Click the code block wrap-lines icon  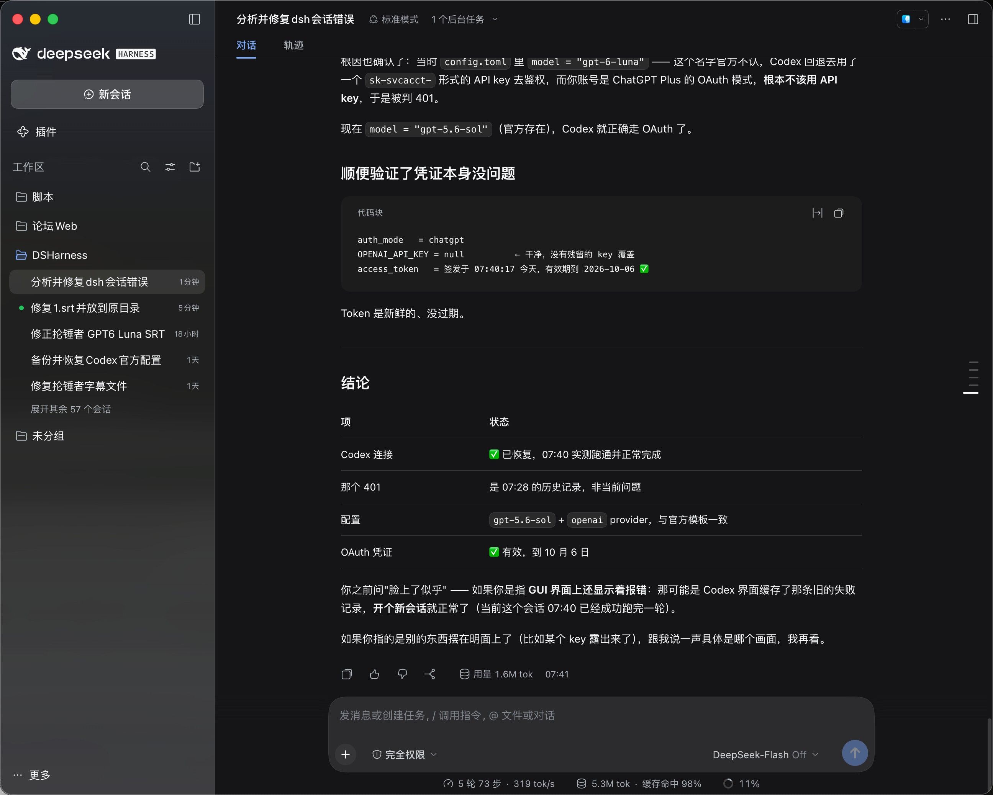click(x=817, y=213)
